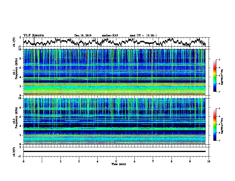Click the "-3" label on ch.1 color scale
The height and width of the screenshot is (181, 235).
(219, 60)
